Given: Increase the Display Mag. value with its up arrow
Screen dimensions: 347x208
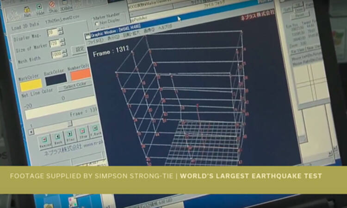Looking at the screenshot, I should (60, 29).
